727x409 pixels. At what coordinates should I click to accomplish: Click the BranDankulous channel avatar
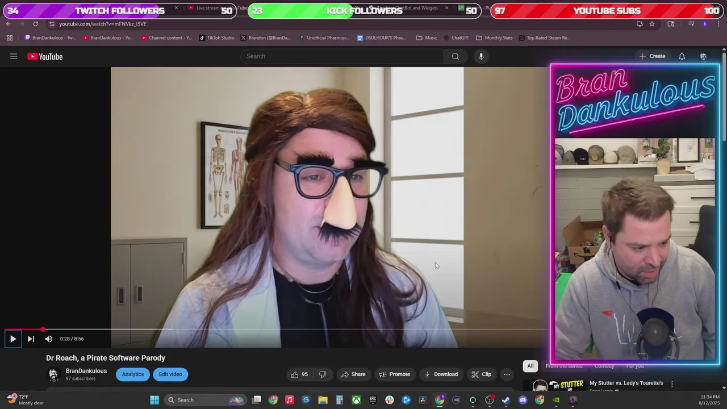click(x=53, y=375)
